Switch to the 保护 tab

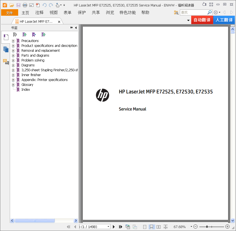(x=82, y=13)
